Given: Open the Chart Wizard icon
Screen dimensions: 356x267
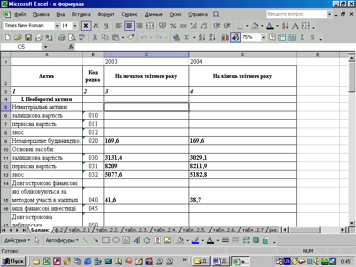Looking at the screenshot, I should point(225,37).
